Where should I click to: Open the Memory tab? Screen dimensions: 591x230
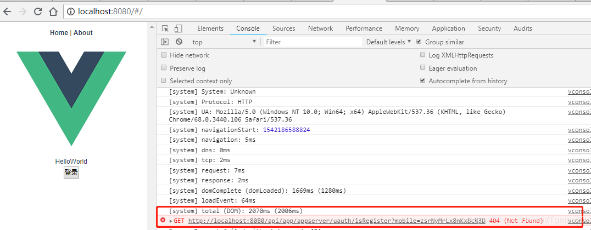[x=407, y=28]
